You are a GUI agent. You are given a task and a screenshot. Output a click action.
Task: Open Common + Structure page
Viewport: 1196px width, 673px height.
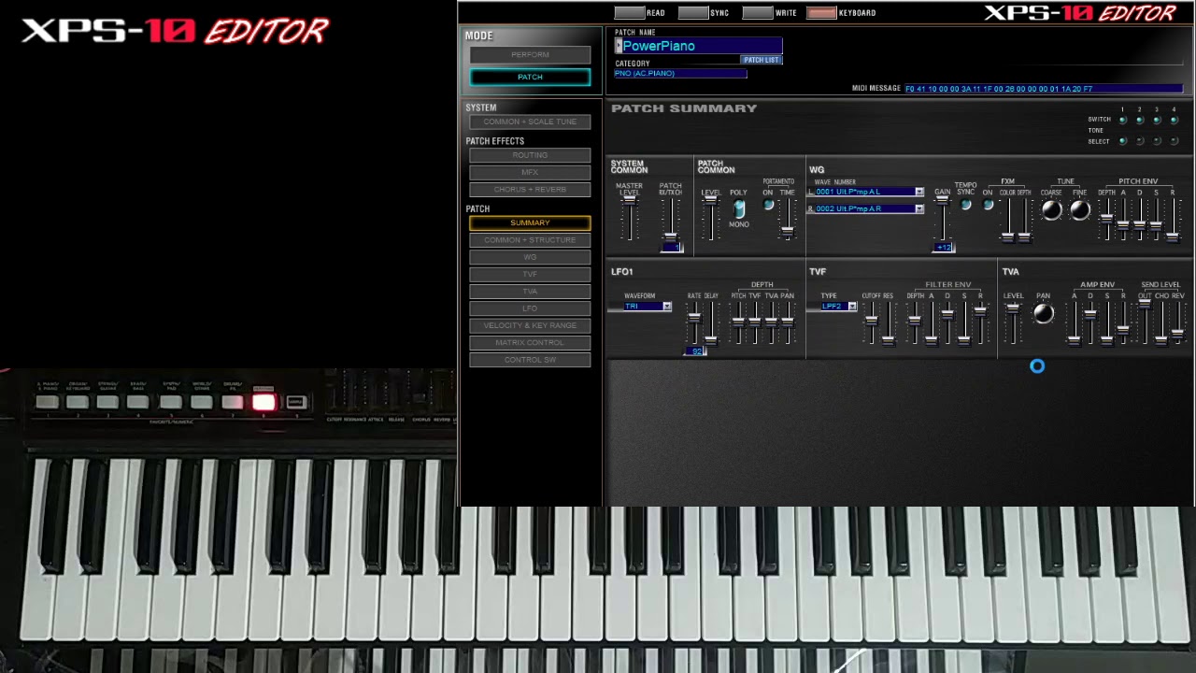[x=530, y=240]
